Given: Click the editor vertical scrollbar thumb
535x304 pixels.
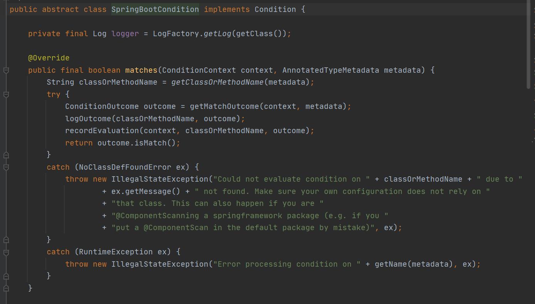Looking at the screenshot, I should (529, 44).
